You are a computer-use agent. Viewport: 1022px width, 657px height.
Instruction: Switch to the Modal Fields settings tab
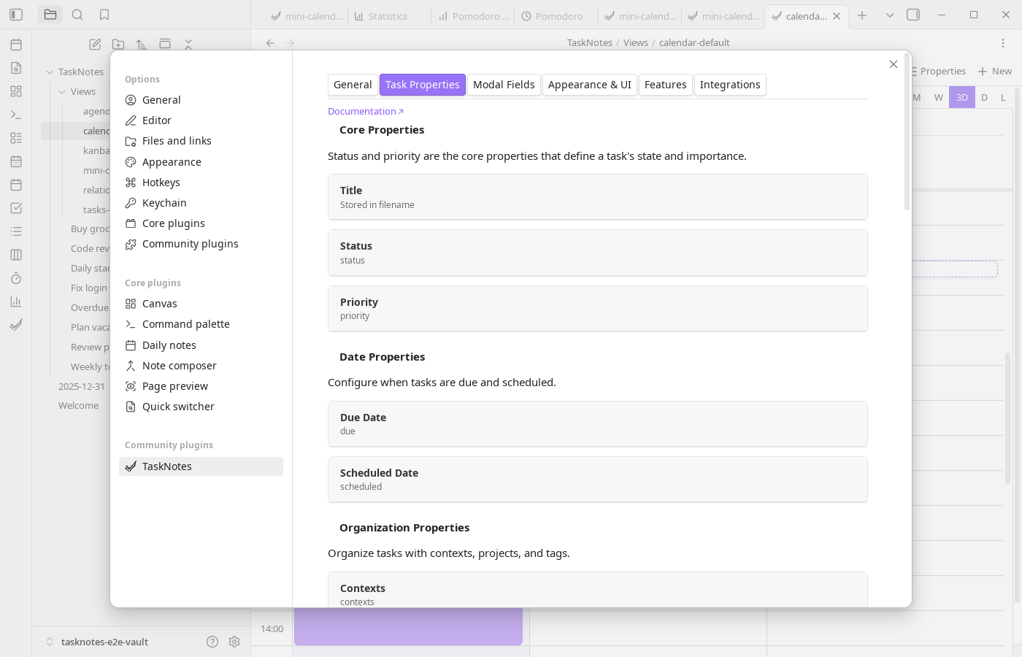point(504,85)
